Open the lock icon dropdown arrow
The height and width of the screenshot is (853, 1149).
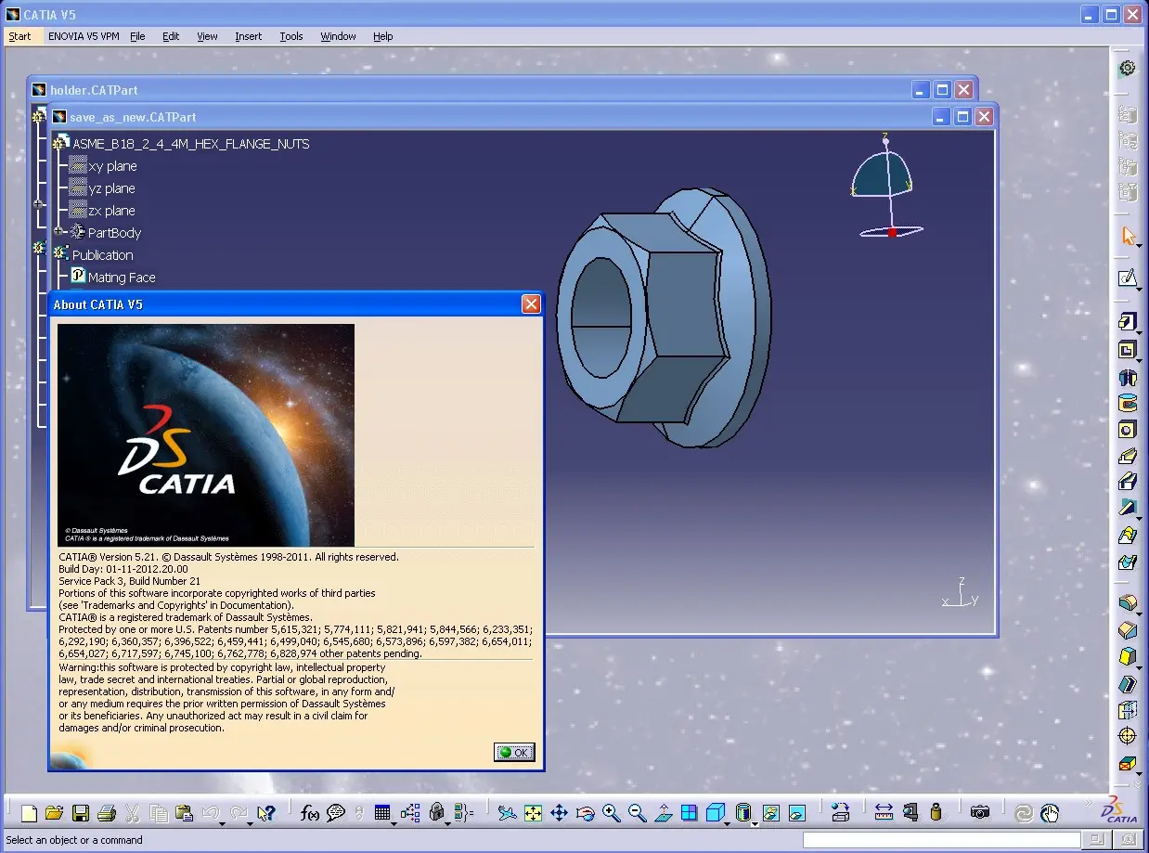pyautogui.click(x=447, y=823)
